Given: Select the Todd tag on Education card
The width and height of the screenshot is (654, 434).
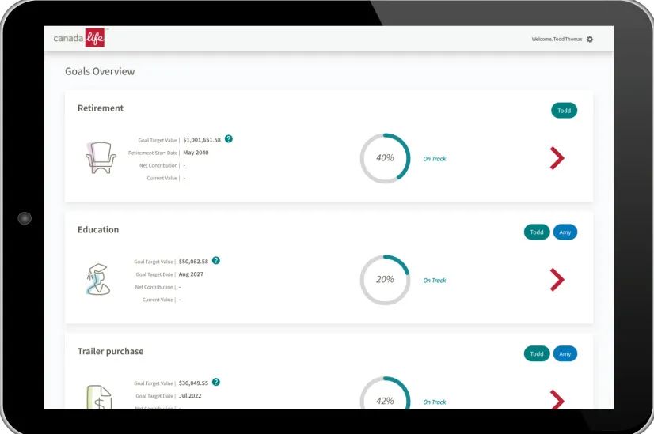Looking at the screenshot, I should 536,232.
